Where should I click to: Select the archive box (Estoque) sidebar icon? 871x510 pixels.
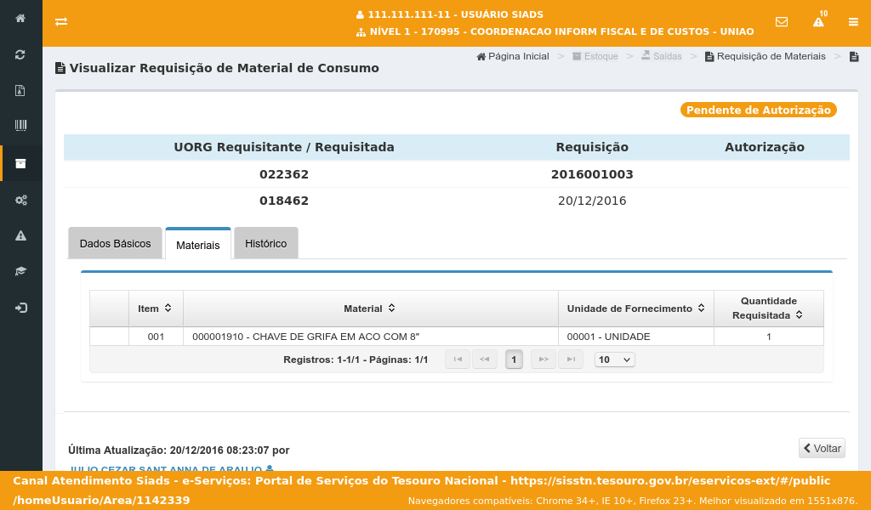[x=20, y=163]
